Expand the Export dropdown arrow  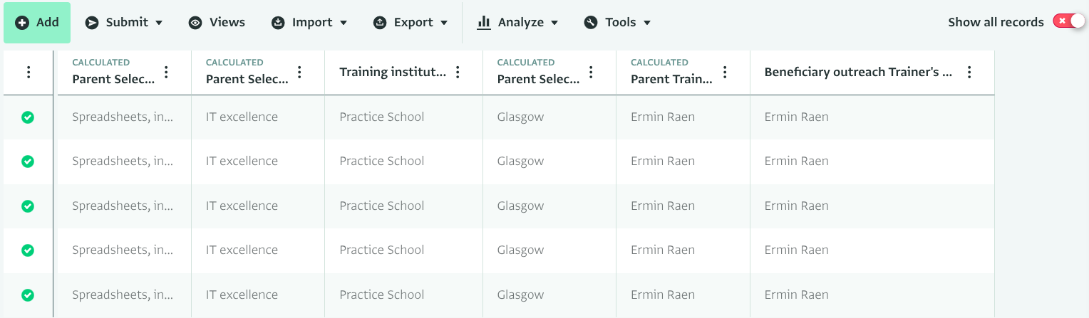(x=444, y=23)
